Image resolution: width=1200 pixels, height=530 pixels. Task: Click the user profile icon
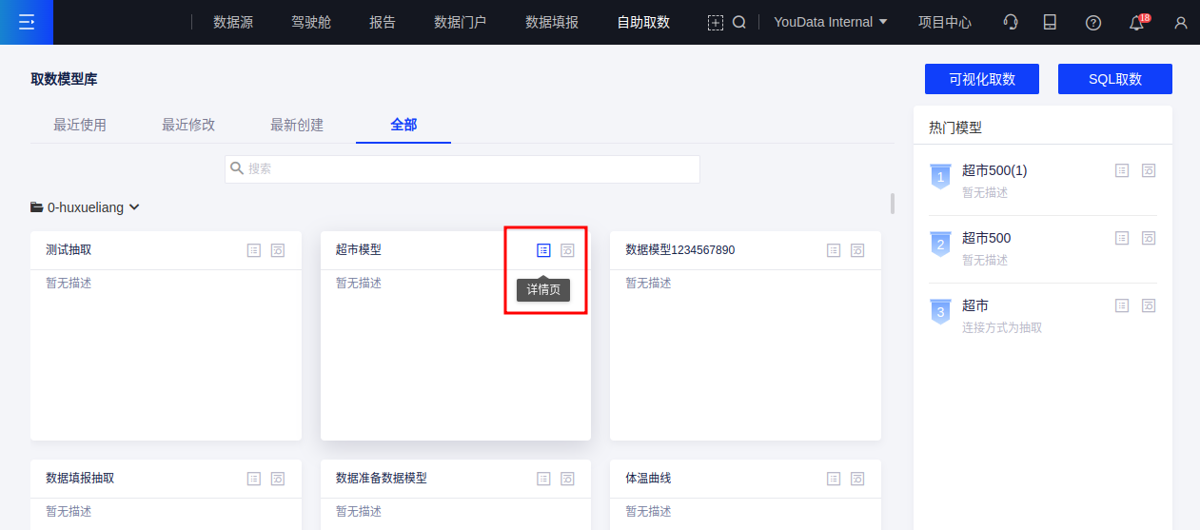[x=1181, y=23]
